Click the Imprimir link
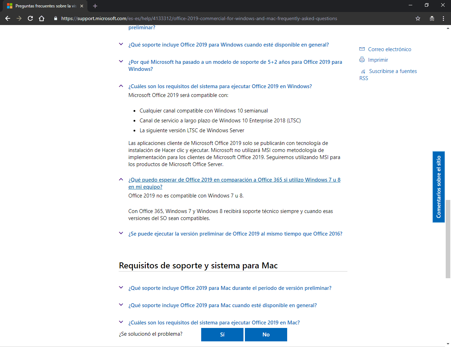The height and width of the screenshot is (347, 451). pyautogui.click(x=378, y=60)
